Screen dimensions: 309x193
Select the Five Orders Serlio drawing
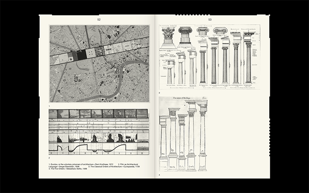pyautogui.click(x=183, y=134)
